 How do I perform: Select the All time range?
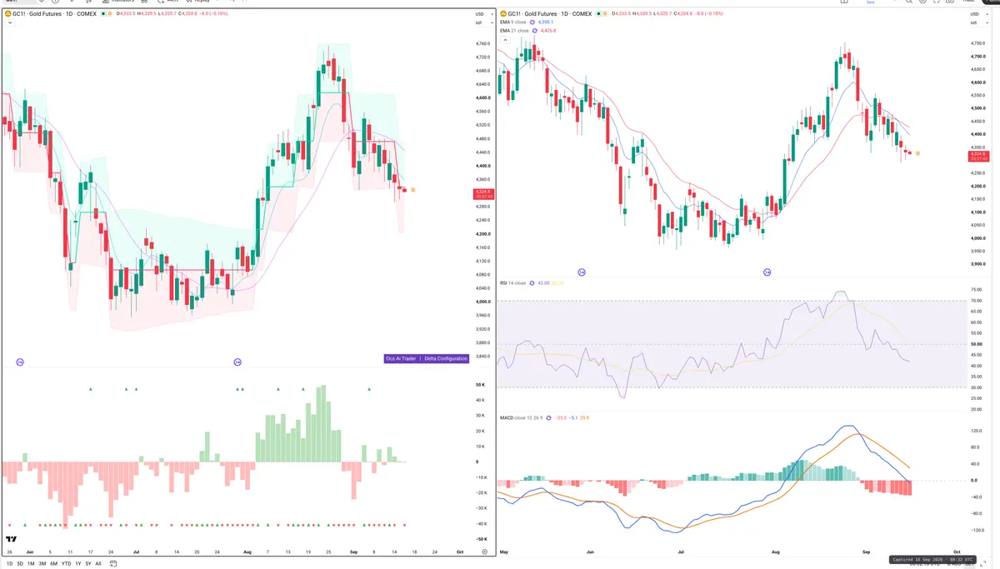pos(98,563)
